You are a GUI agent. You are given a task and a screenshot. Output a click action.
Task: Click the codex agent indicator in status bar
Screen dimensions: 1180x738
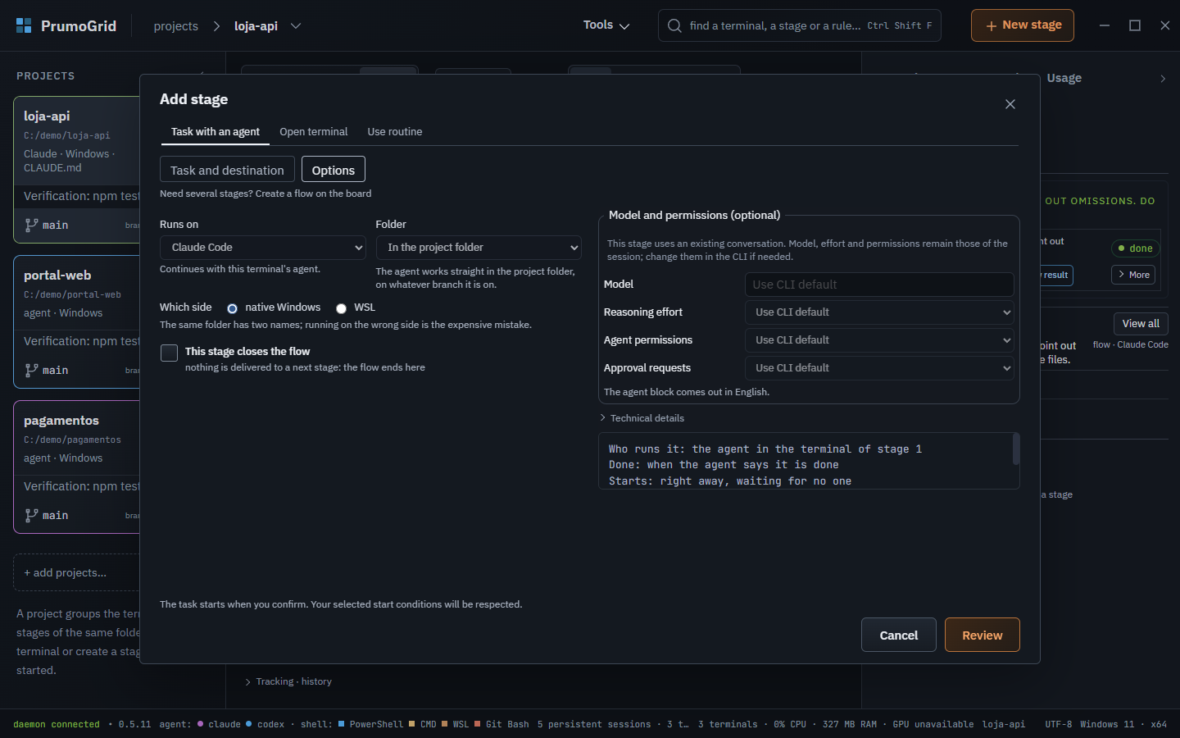click(265, 724)
